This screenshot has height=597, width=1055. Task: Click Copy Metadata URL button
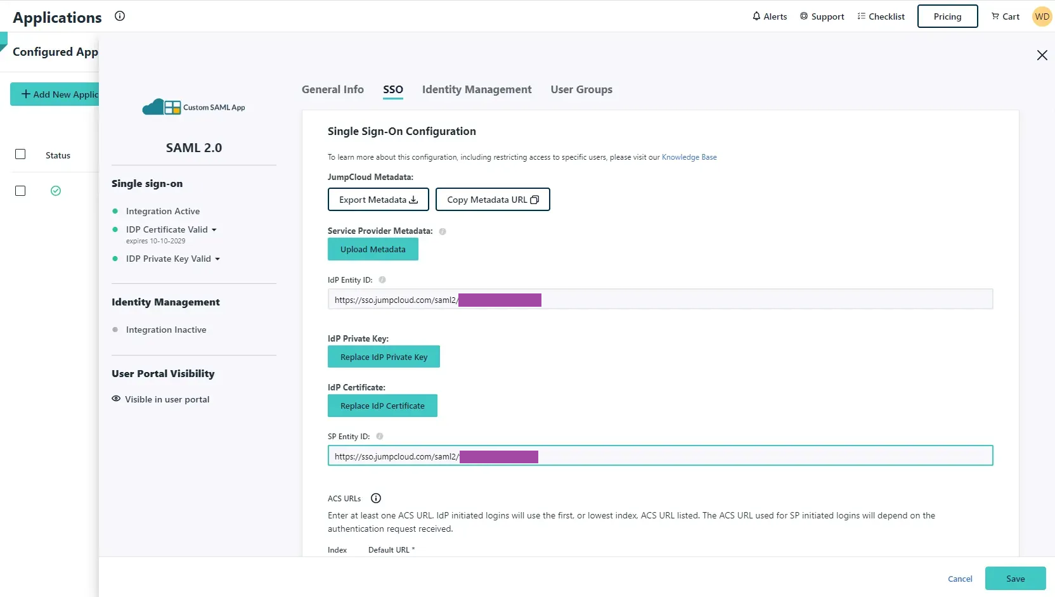pos(493,200)
